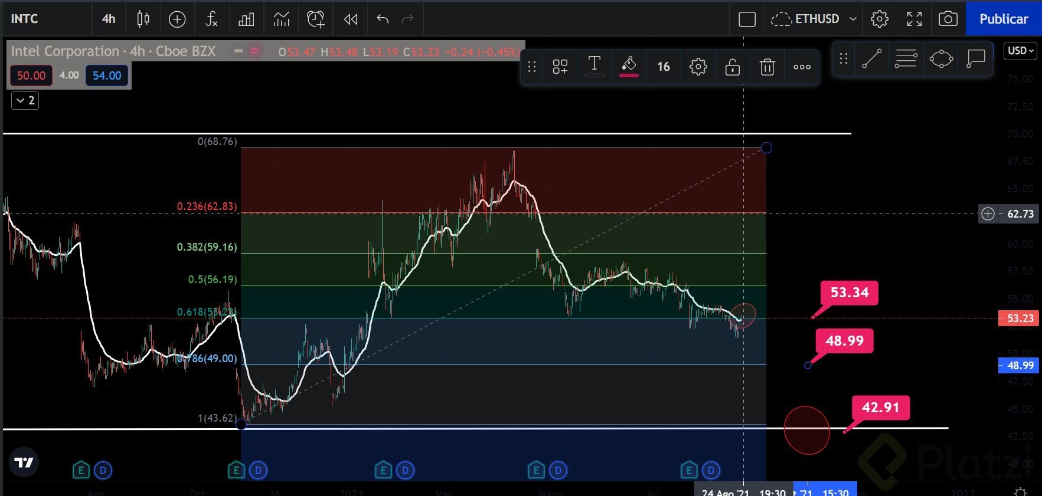
Task: Click the TradingView logo button
Action: pos(24,462)
